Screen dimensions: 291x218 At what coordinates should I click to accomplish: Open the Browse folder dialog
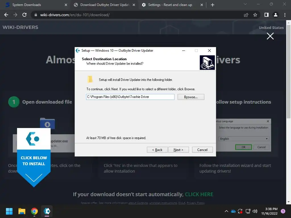(191, 97)
